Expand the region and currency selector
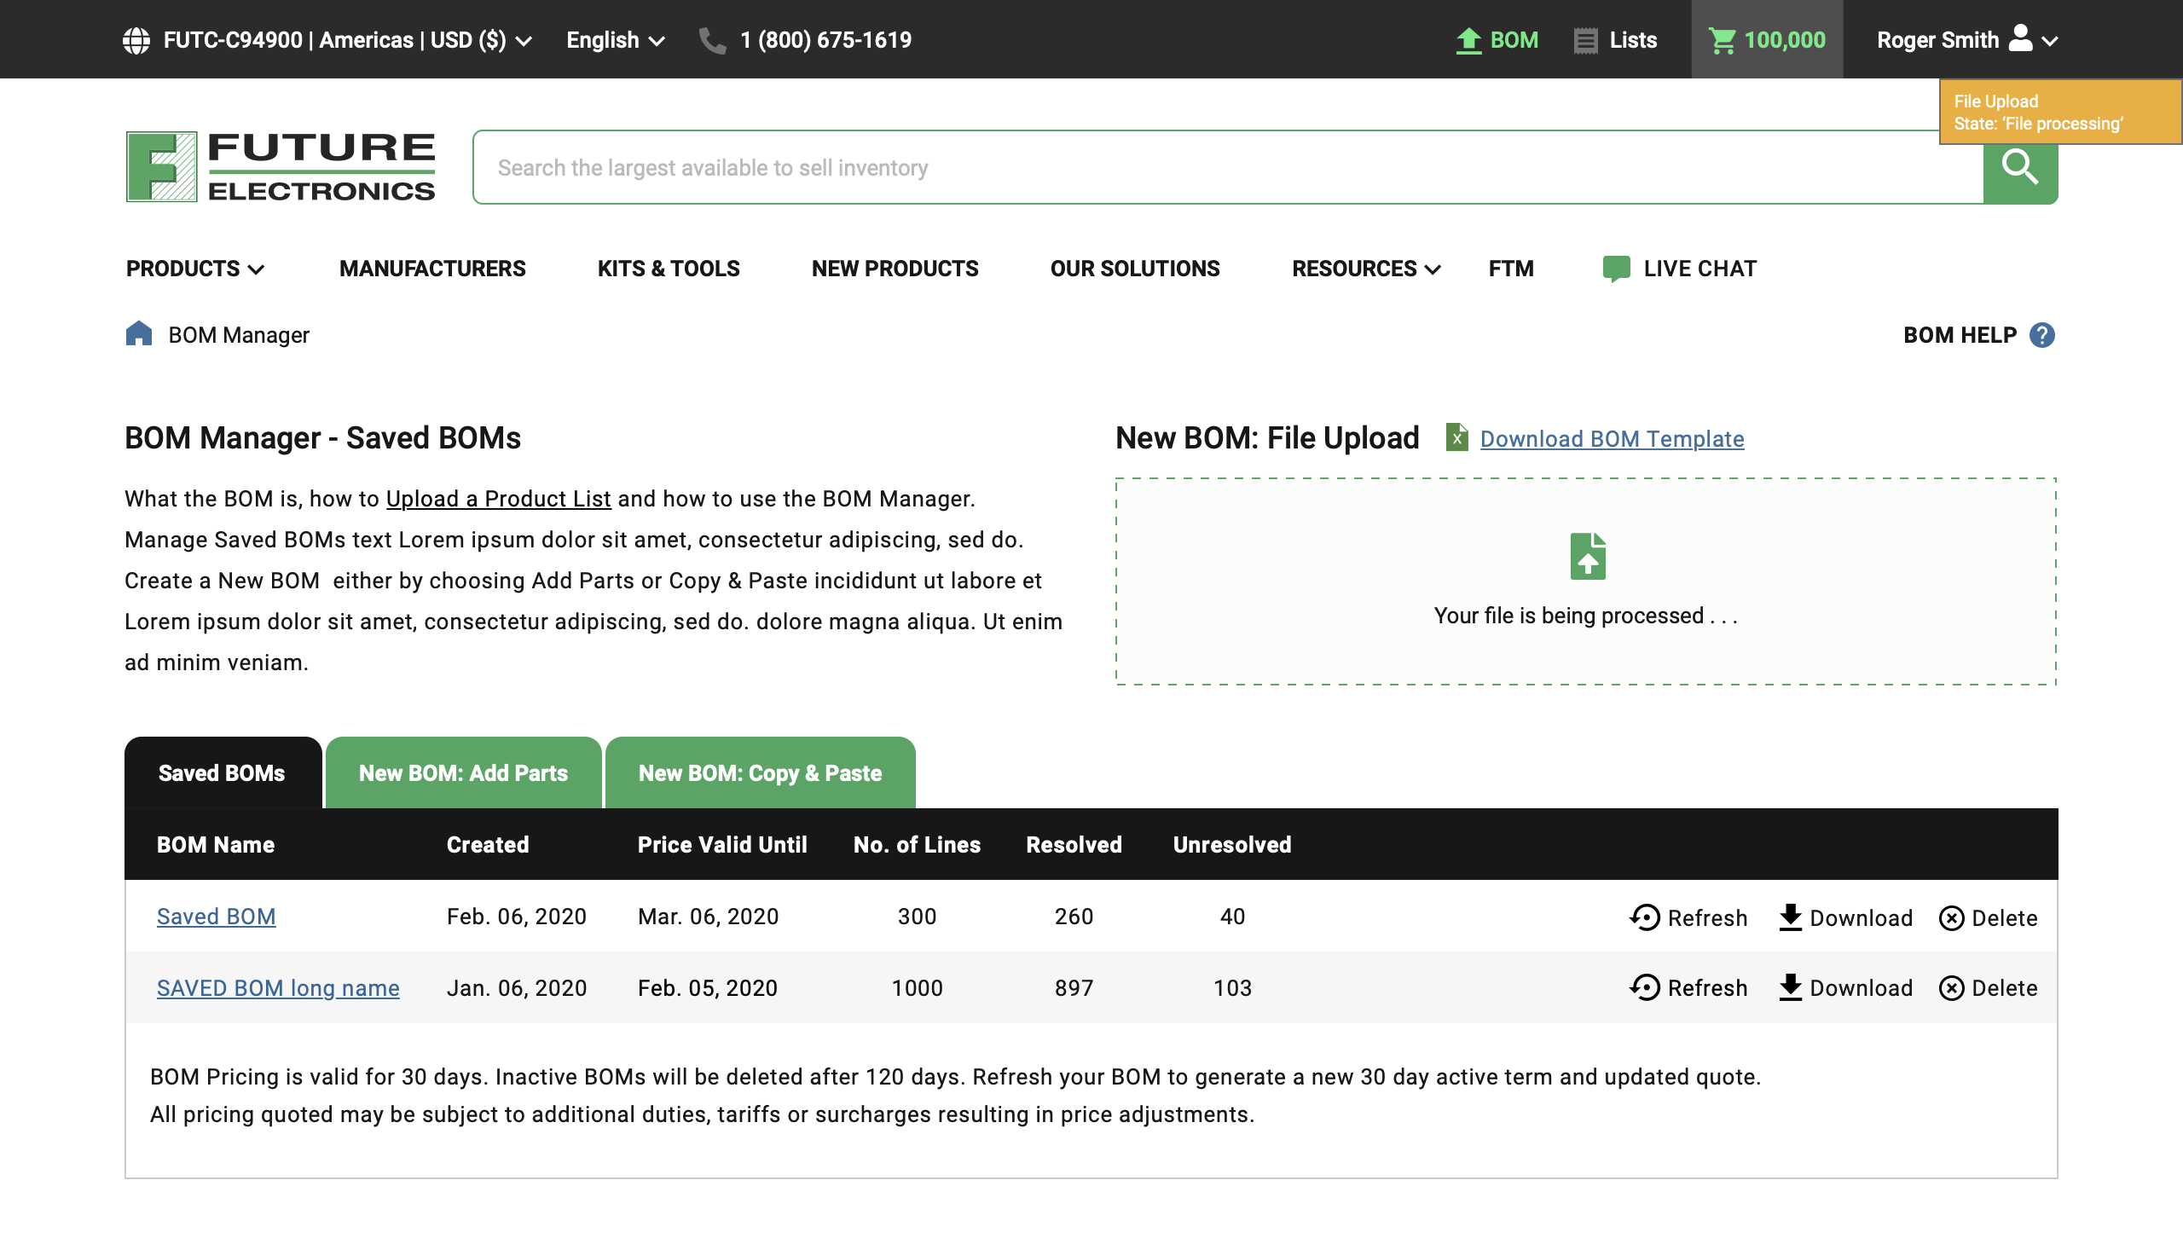This screenshot has height=1238, width=2183. [328, 40]
